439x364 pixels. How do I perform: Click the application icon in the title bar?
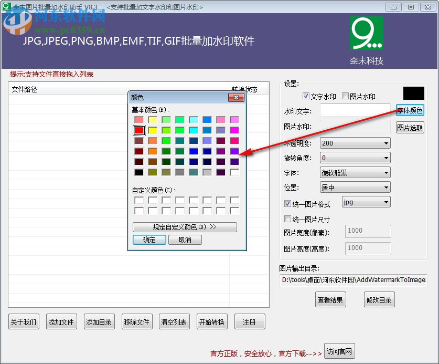tap(5, 7)
